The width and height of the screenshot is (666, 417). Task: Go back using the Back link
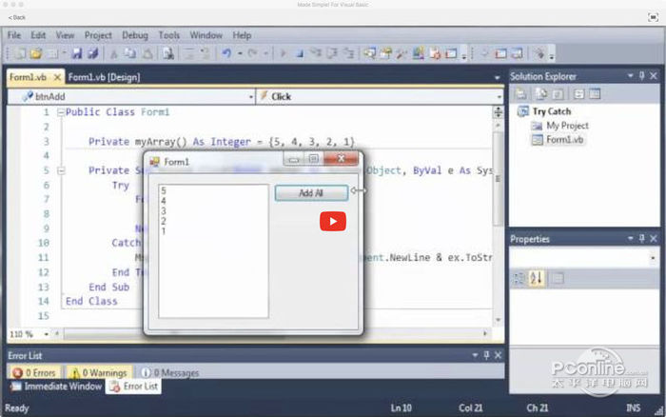coord(17,17)
